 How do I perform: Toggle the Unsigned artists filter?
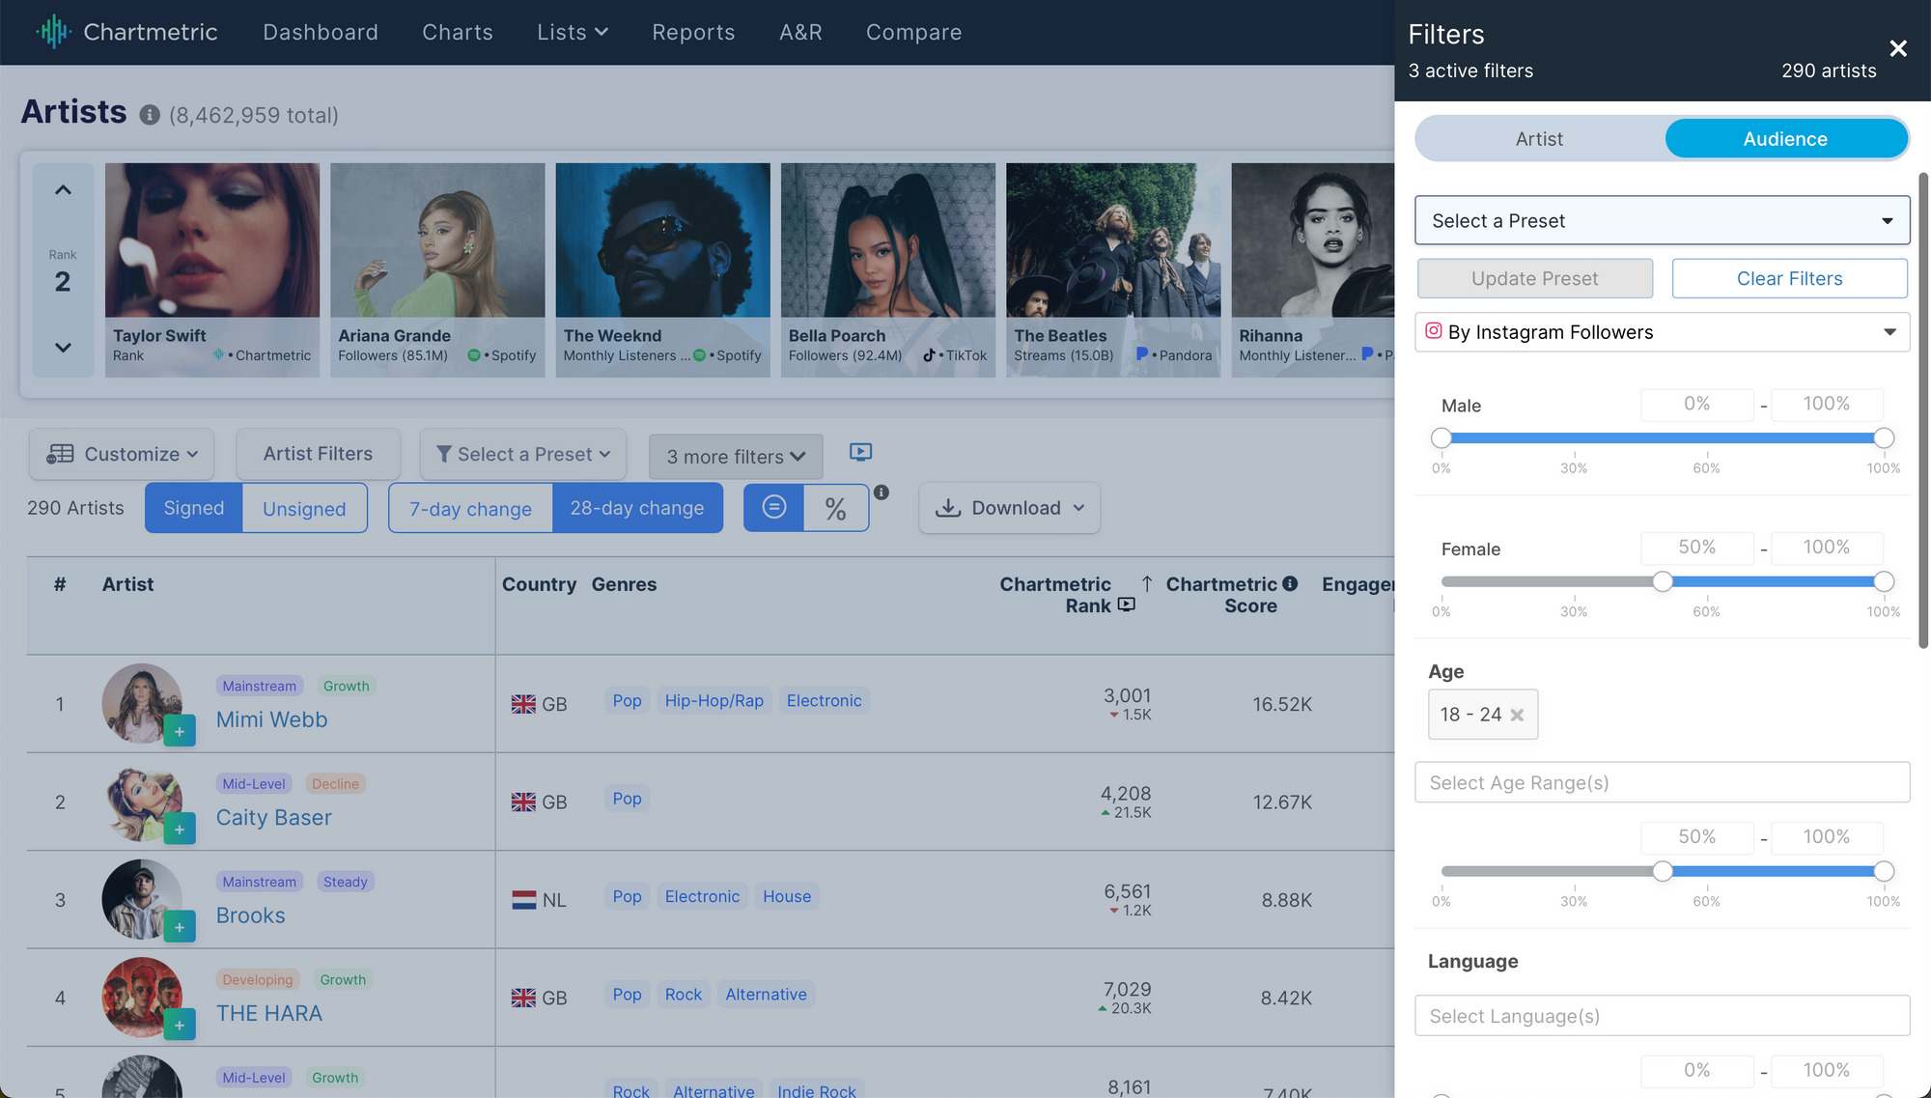pos(304,509)
